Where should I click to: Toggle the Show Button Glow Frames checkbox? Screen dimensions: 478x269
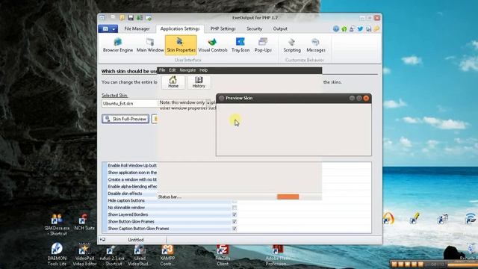(234, 221)
